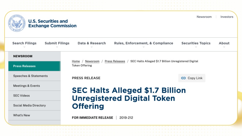Open SEC Videos in the sidebar
Screen dimensions: 242x136
click(34, 96)
